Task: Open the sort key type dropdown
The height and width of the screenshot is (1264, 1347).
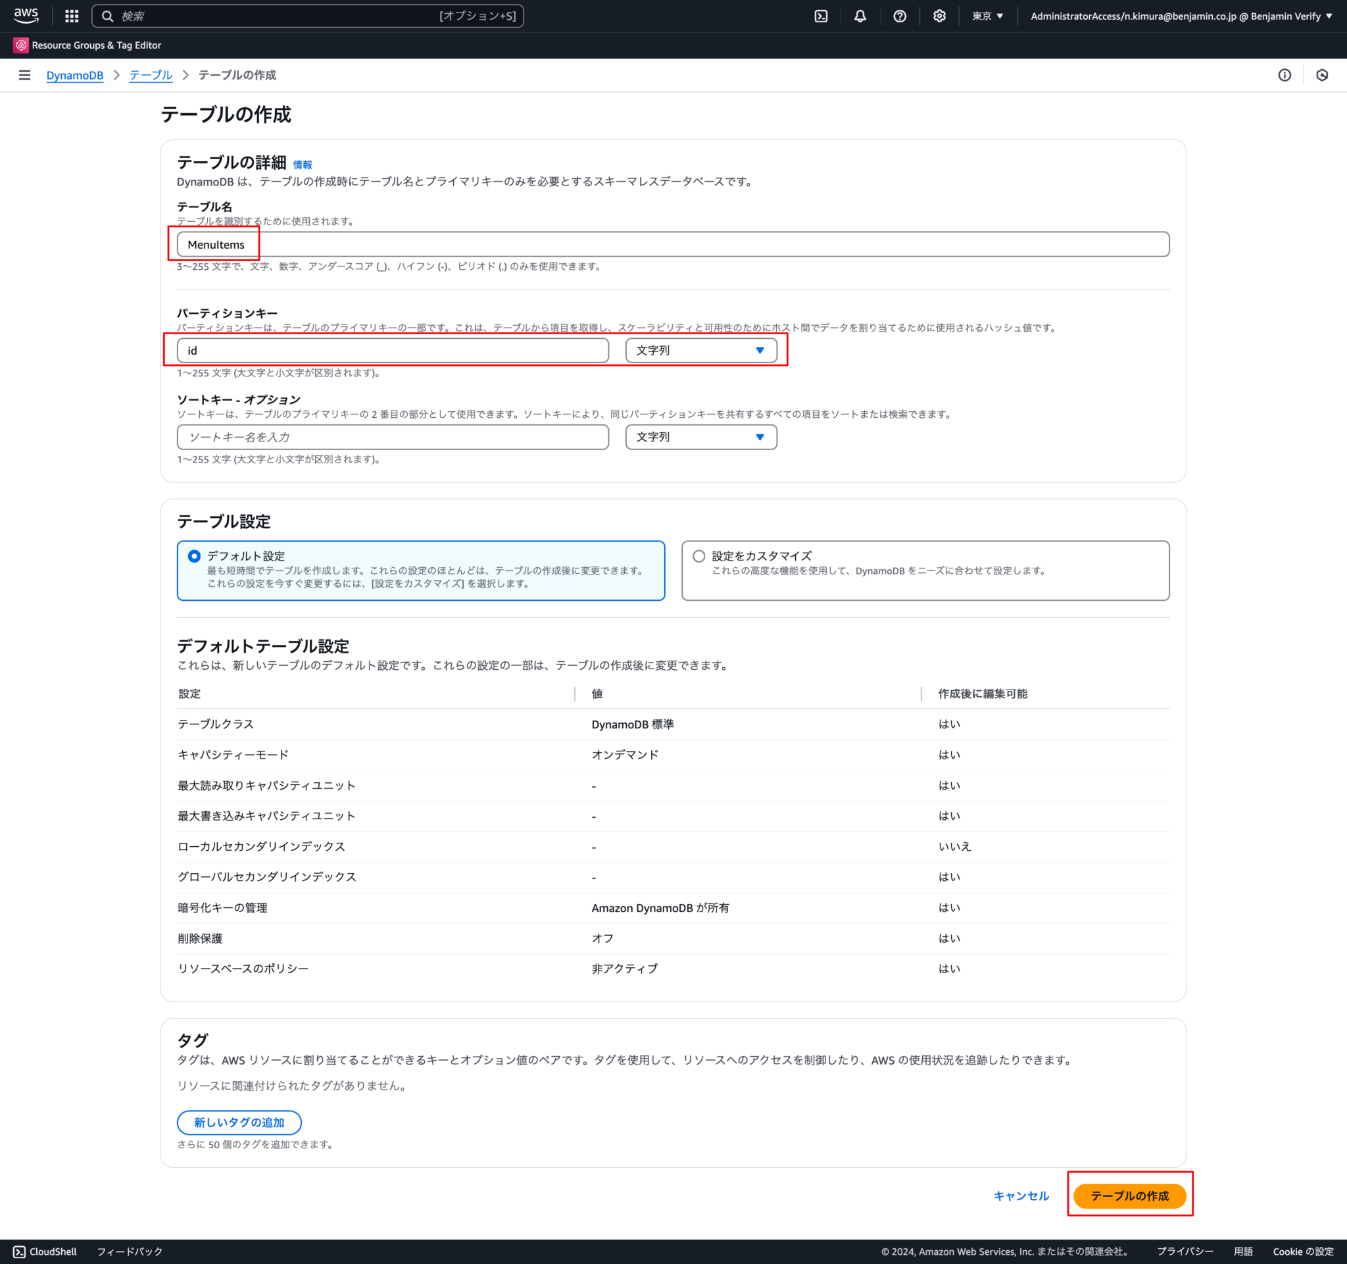Action: pyautogui.click(x=701, y=437)
